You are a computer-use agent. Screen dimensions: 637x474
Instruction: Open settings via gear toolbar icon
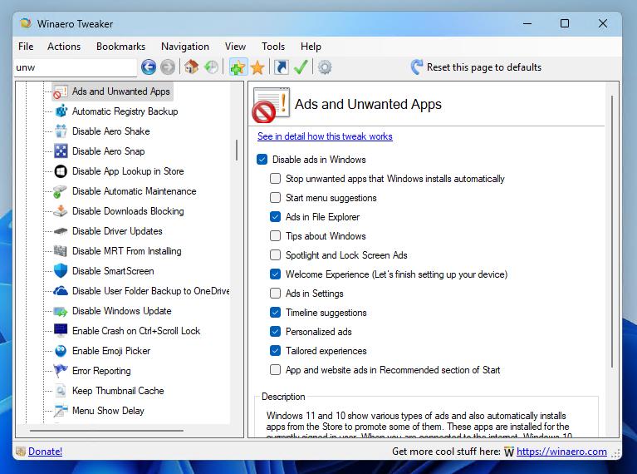tap(325, 67)
